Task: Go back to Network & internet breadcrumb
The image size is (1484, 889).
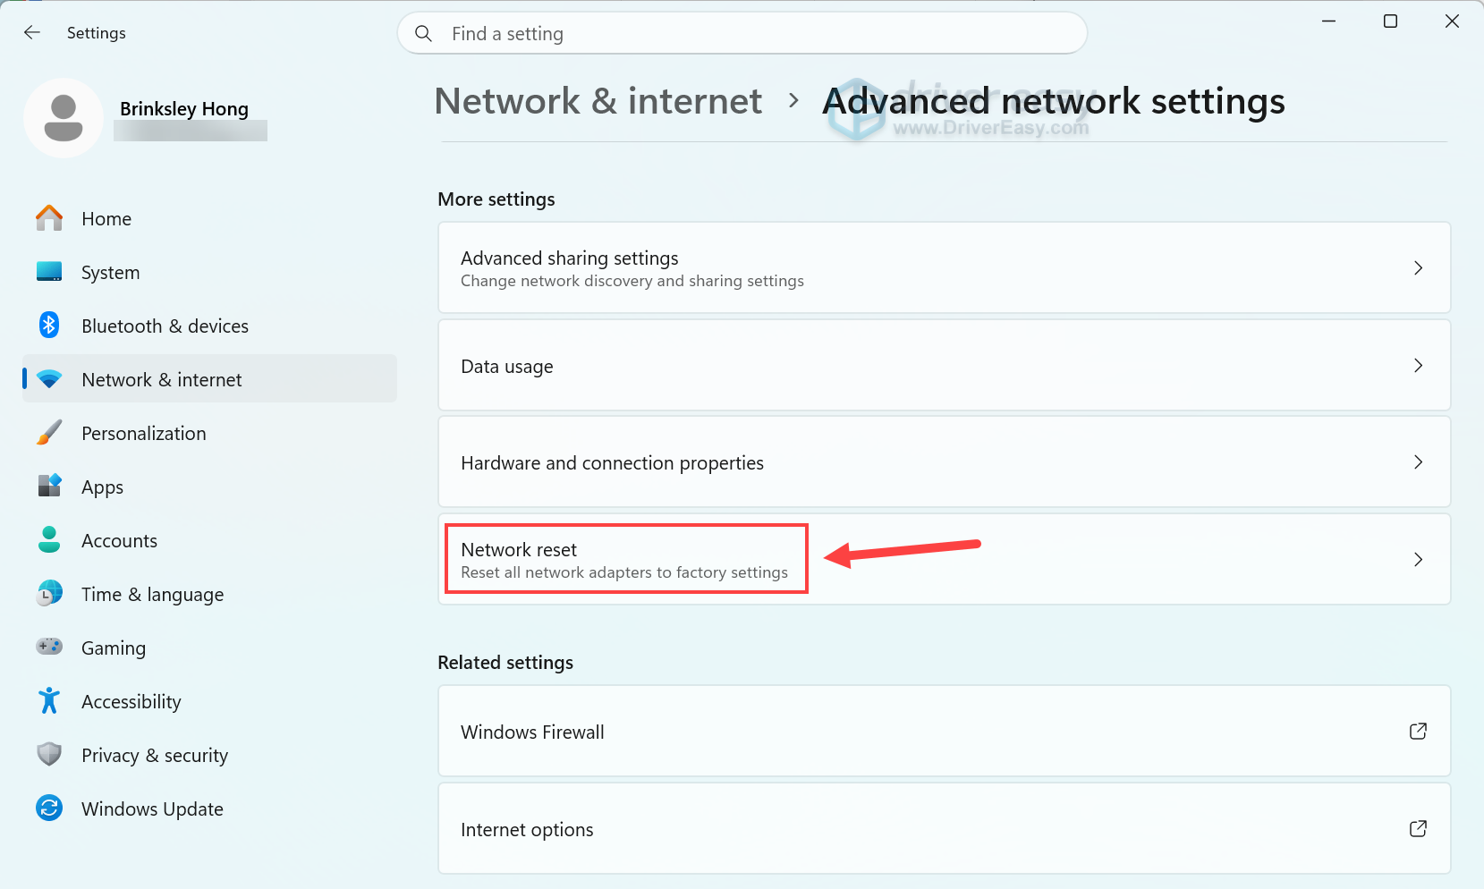Action: pyautogui.click(x=598, y=101)
